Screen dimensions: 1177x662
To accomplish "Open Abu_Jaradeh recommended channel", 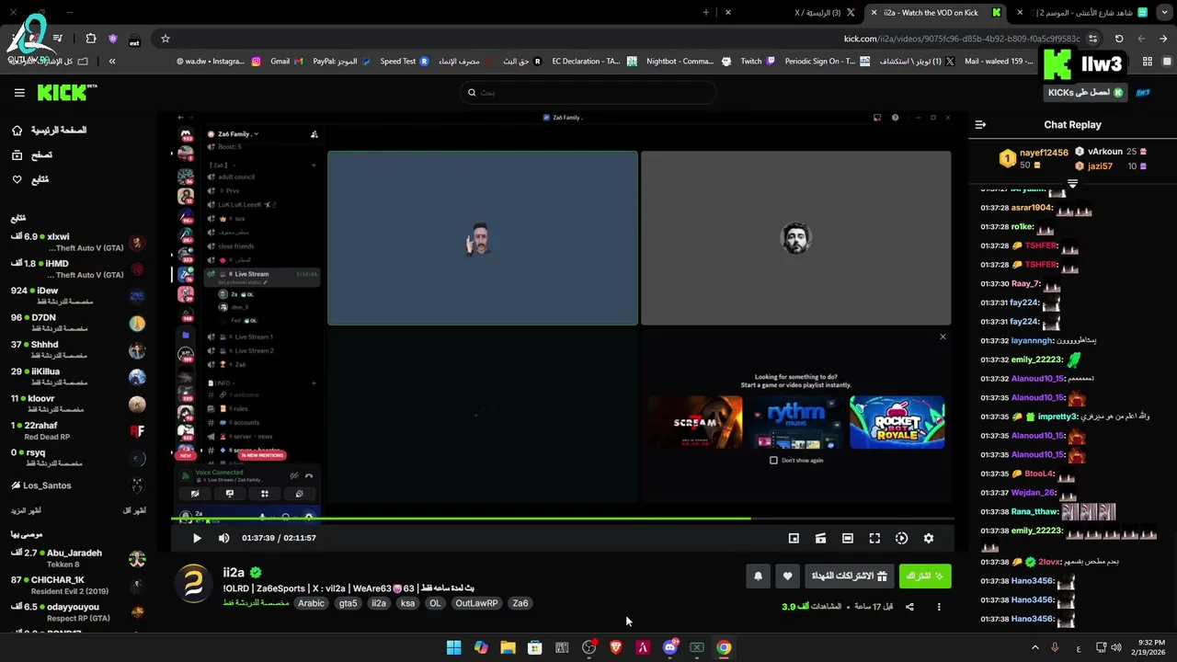I will coord(78,558).
